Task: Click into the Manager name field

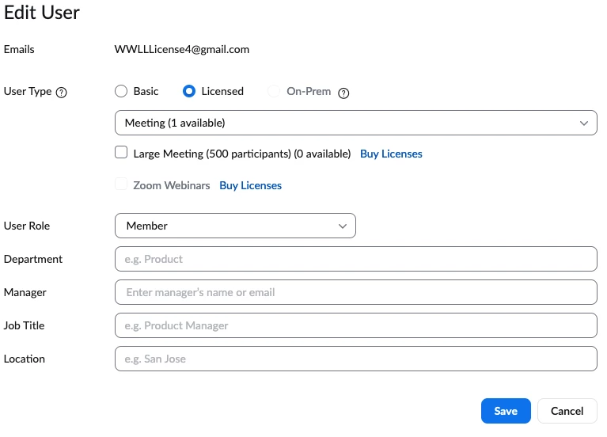Action: click(355, 292)
